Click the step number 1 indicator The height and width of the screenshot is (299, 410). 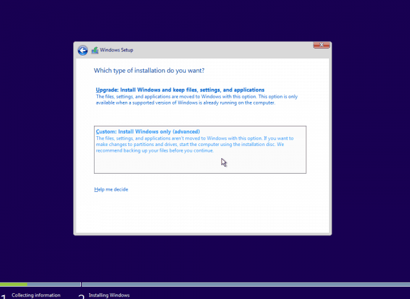[3, 296]
